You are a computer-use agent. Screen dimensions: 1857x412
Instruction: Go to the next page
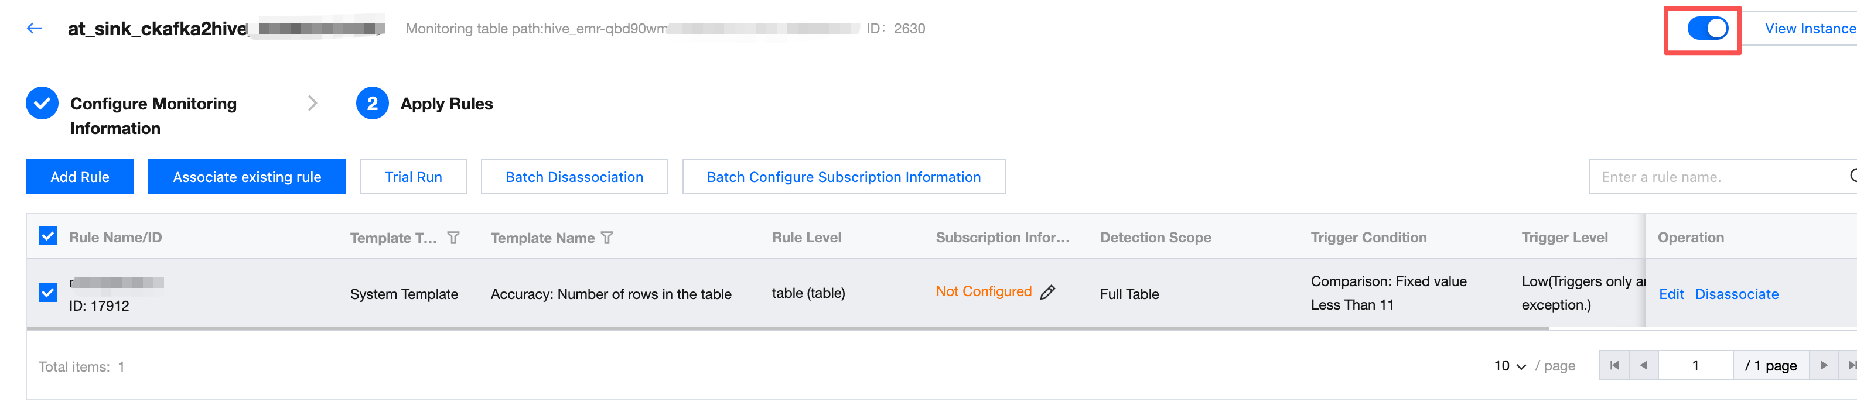tap(1823, 366)
